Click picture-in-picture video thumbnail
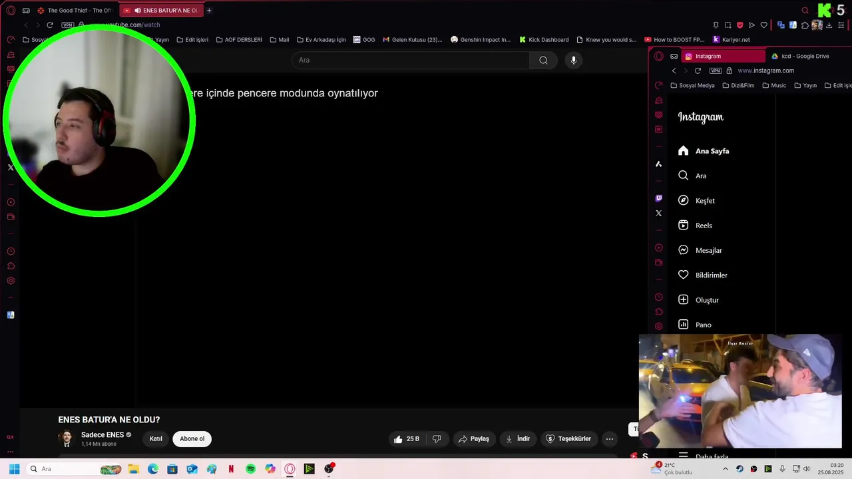Image resolution: width=852 pixels, height=479 pixels. tap(740, 391)
